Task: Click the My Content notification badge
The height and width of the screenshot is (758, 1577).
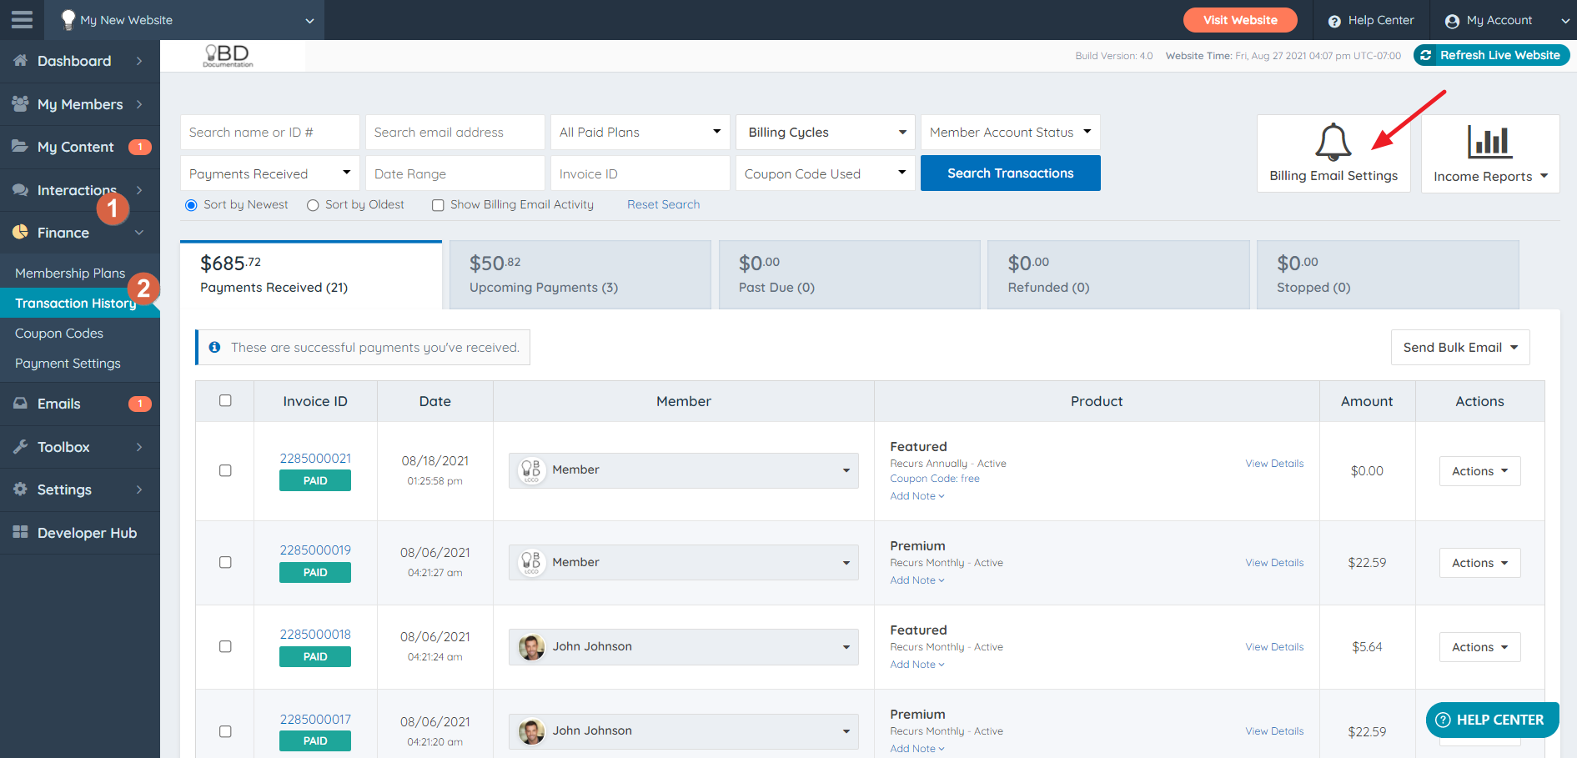Action: click(140, 147)
